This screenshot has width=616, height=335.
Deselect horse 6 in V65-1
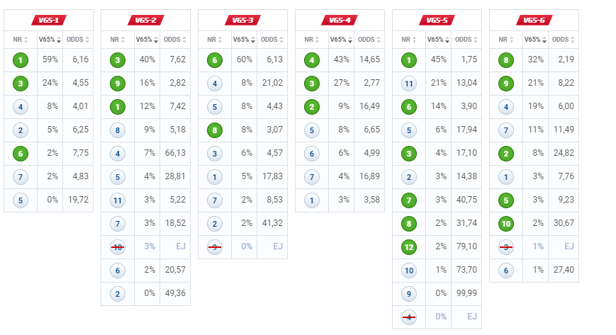coord(21,154)
